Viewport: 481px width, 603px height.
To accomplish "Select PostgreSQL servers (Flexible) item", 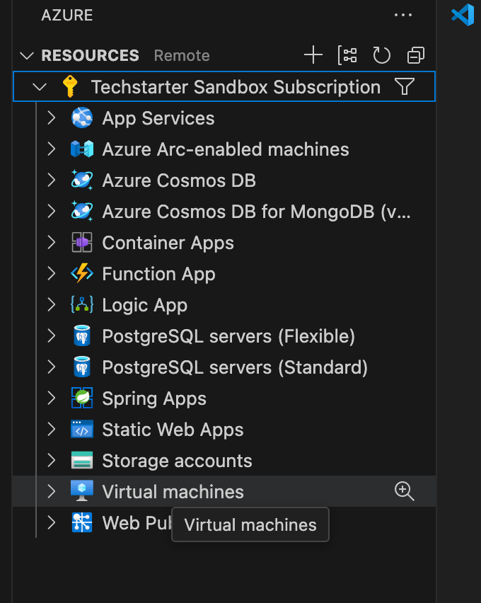I will click(x=228, y=336).
